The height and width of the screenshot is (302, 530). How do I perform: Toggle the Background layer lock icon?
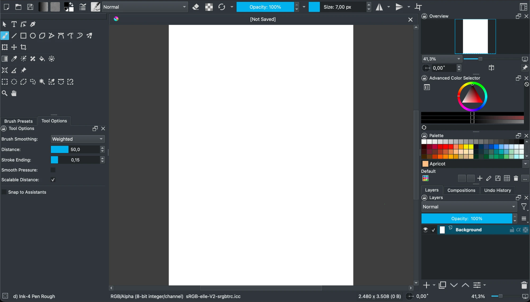tap(512, 230)
